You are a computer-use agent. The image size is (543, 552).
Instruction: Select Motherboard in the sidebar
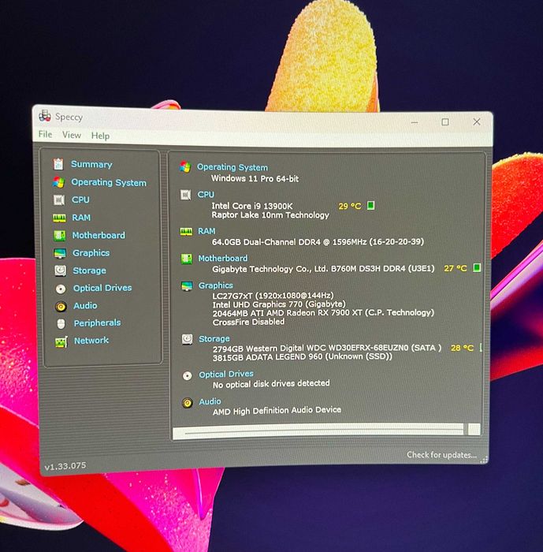[99, 235]
